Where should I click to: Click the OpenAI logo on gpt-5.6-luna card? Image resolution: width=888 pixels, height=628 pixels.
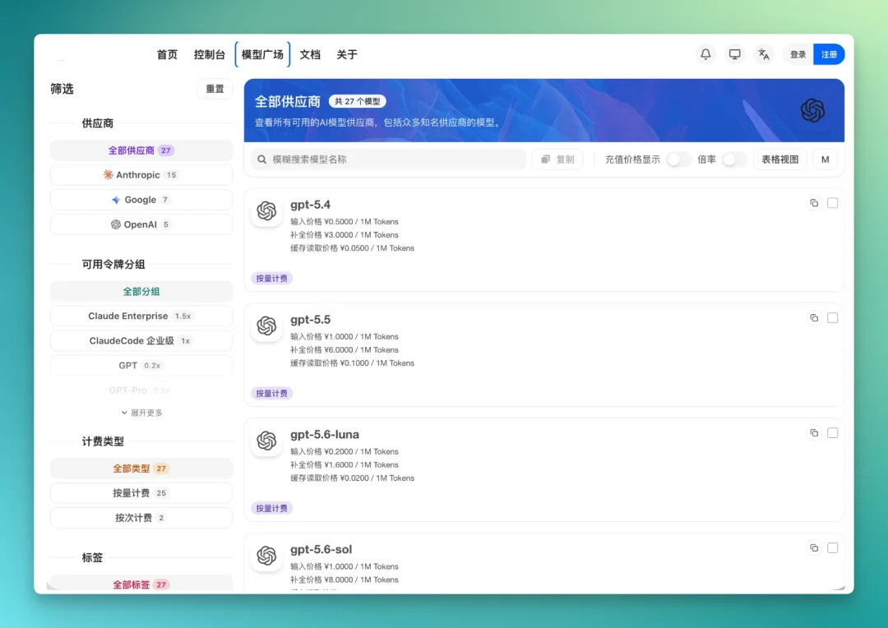(266, 441)
